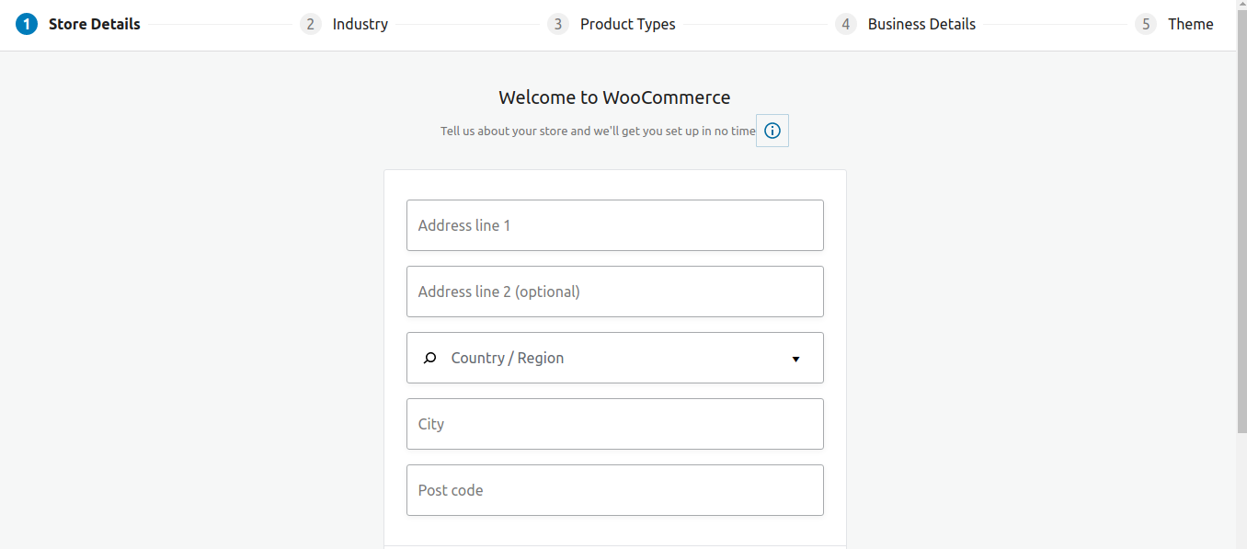Click the step 3 number circle

tap(558, 24)
